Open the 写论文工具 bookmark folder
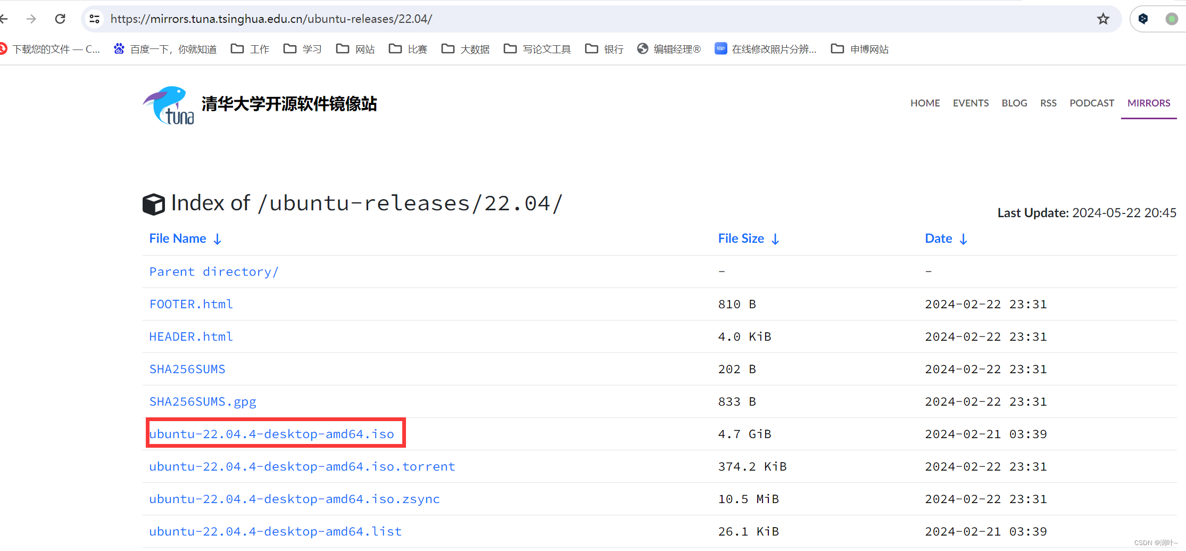 [537, 49]
